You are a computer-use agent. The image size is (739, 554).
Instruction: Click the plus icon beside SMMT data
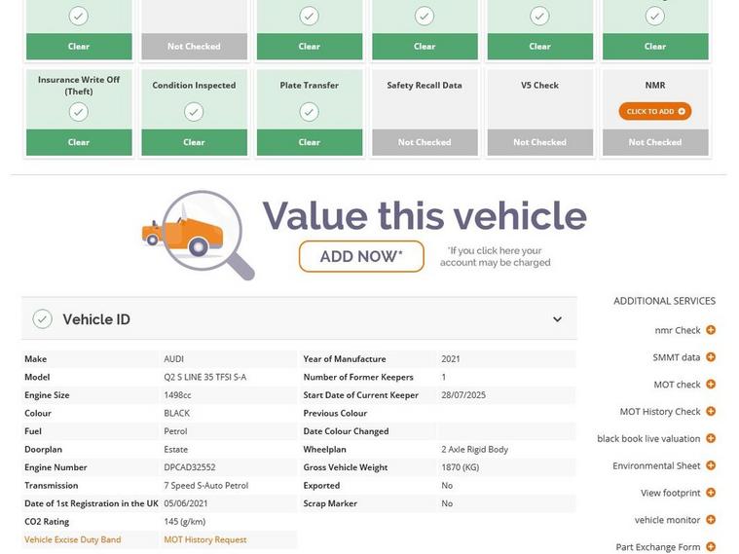coord(711,357)
